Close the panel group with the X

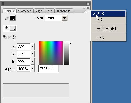click(x=88, y=8)
